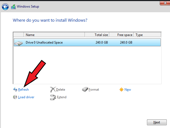This screenshot has height=128, width=170.
Task: Create a partition with the New link
Action: coord(128,90)
